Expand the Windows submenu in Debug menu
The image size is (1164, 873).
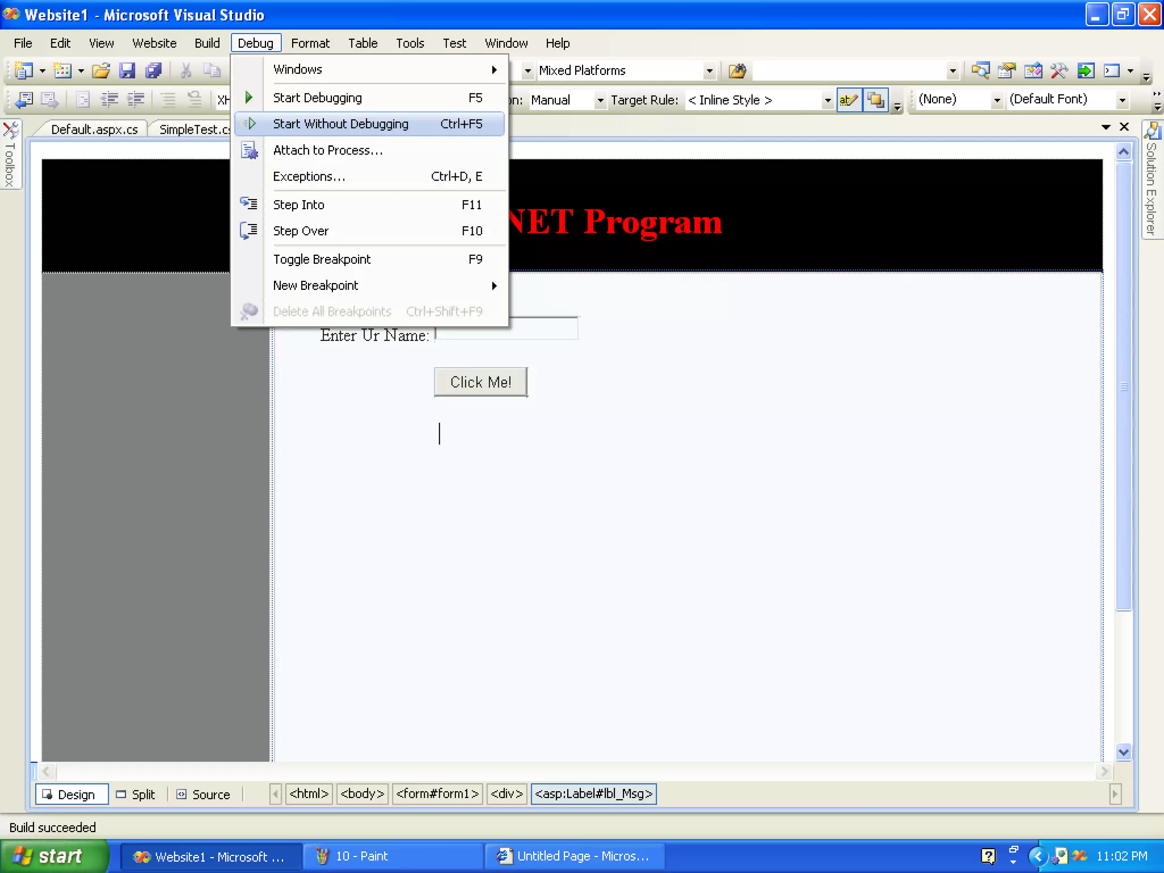click(370, 69)
